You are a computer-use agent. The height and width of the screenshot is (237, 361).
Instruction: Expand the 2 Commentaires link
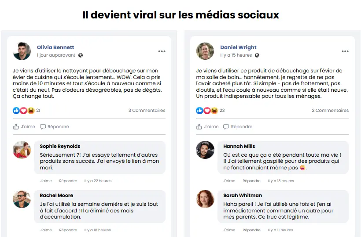(x=330, y=111)
